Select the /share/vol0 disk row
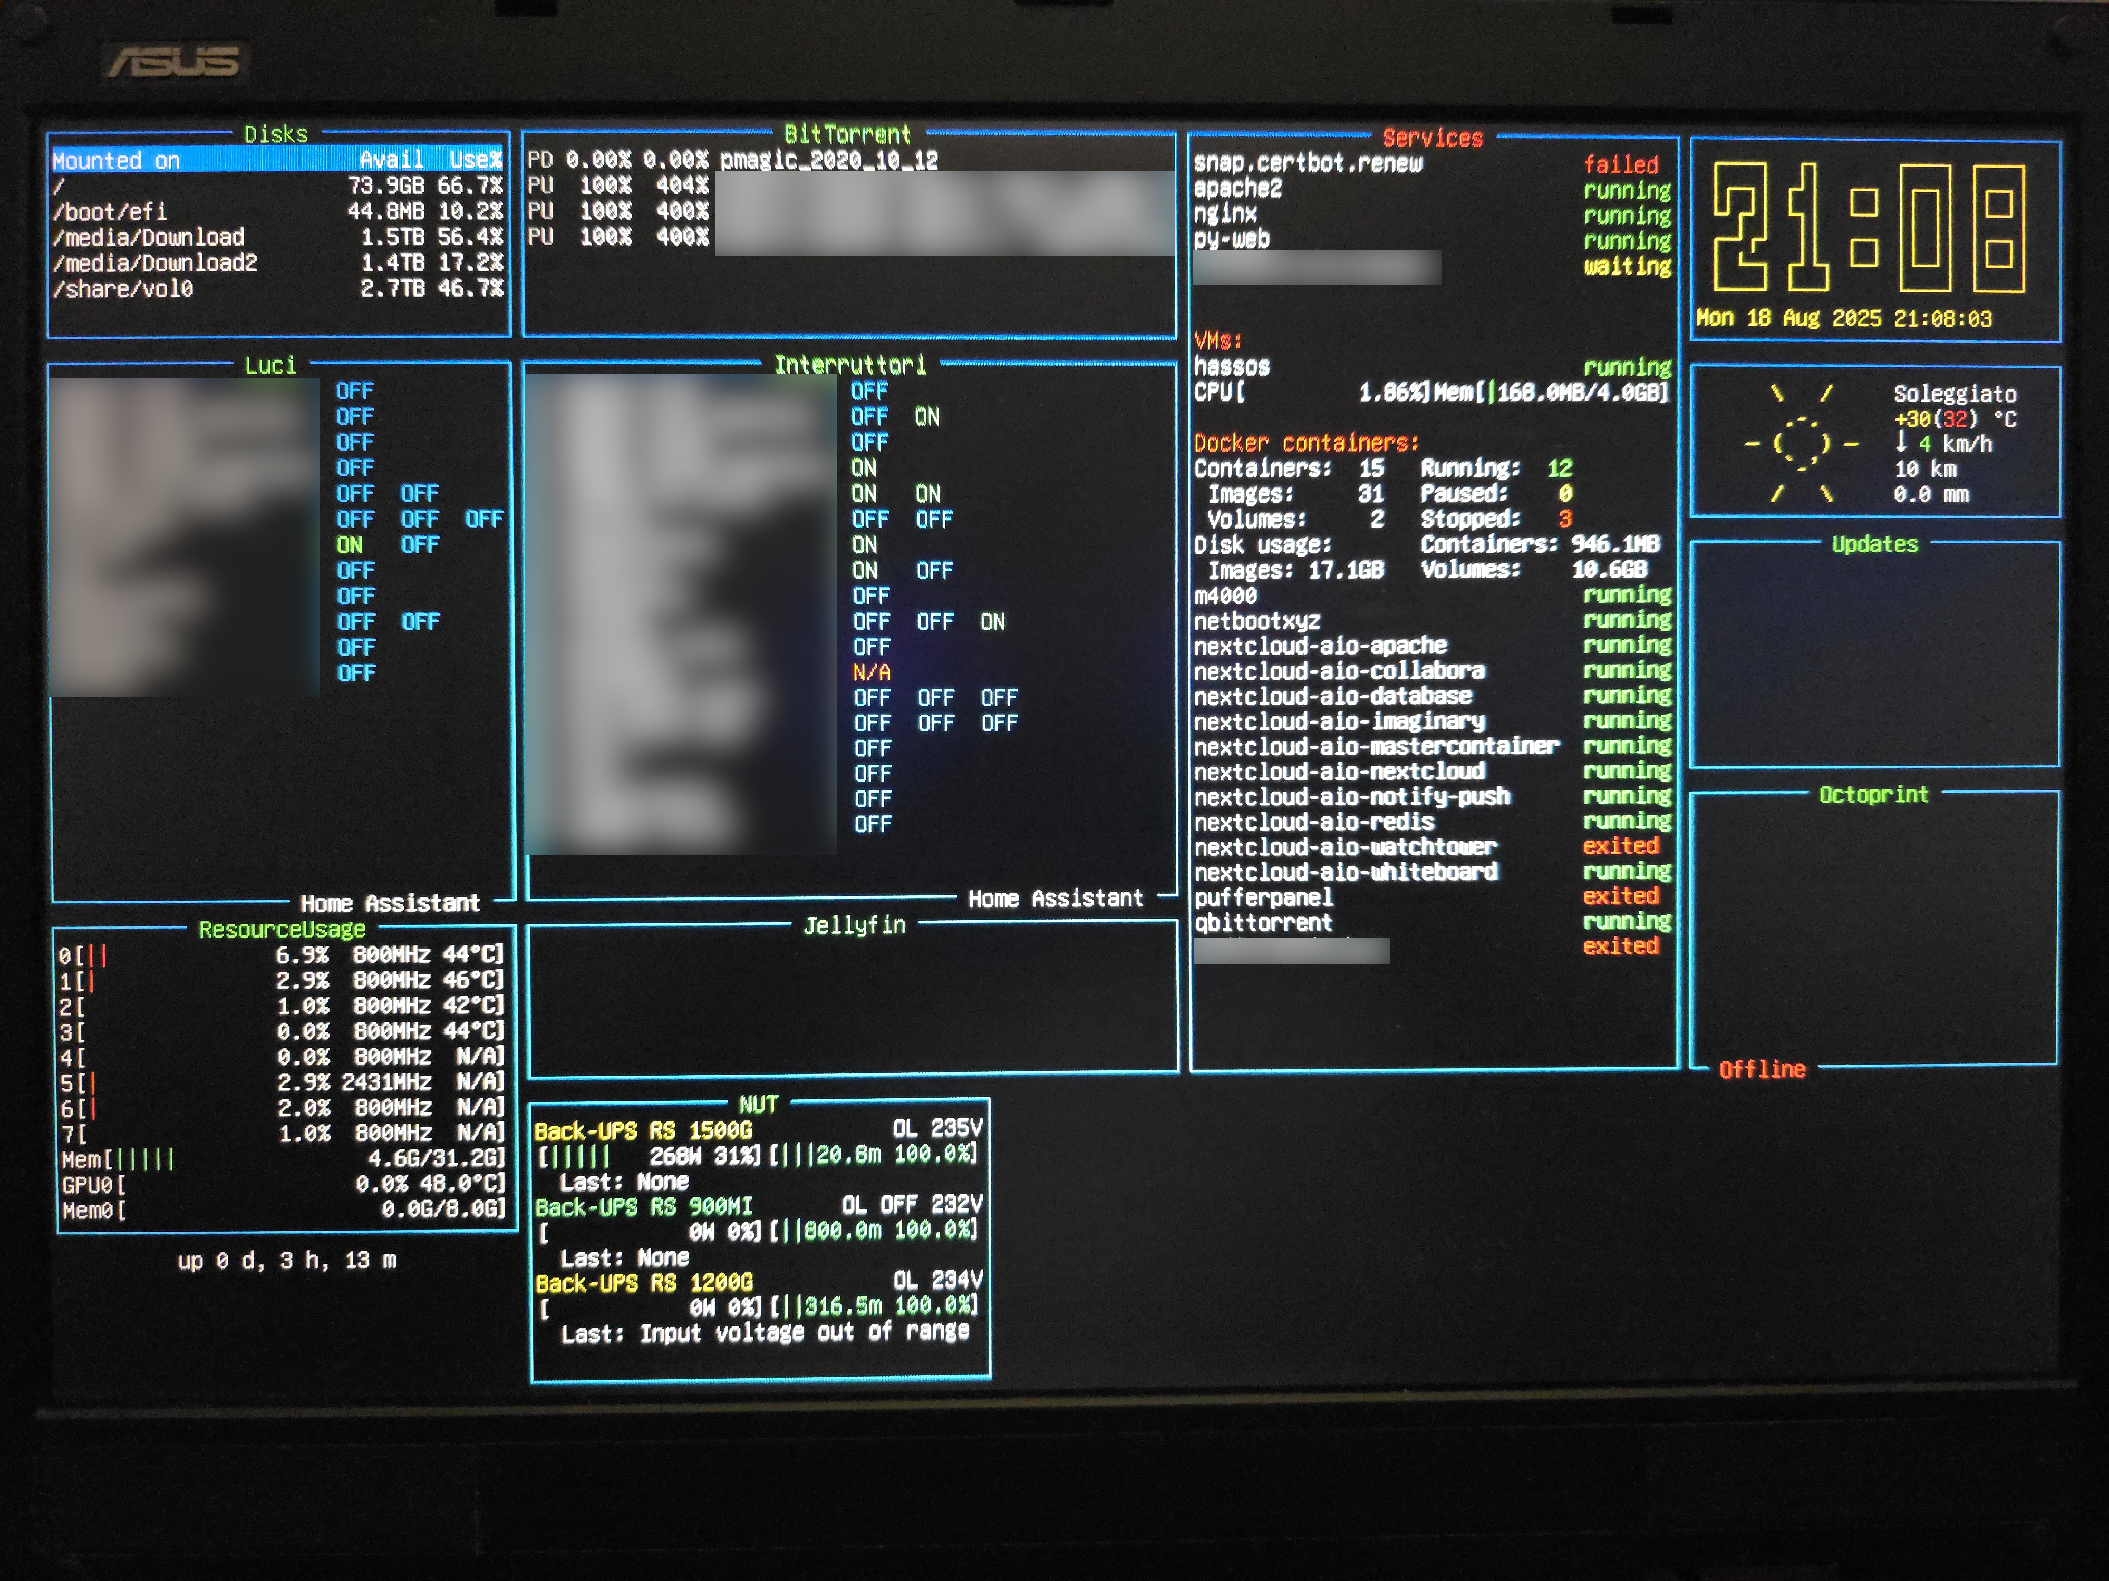2109x1581 pixels. coord(277,289)
